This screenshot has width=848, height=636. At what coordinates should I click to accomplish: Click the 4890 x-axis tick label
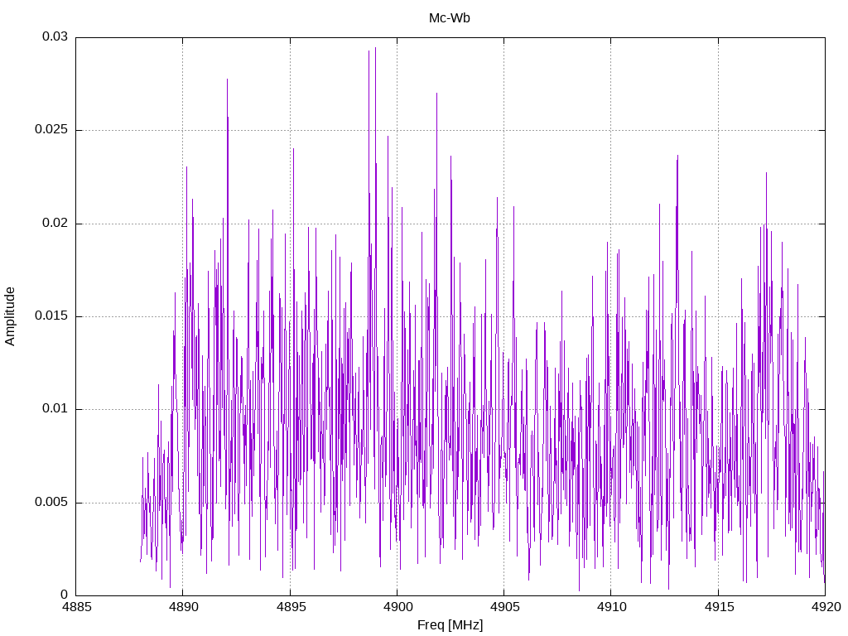183,607
